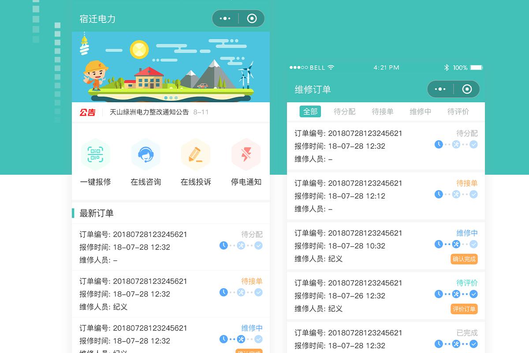Click wrench progress icon in 最新订单 待接单 order
Image resolution: width=529 pixels, height=353 pixels.
(x=241, y=292)
